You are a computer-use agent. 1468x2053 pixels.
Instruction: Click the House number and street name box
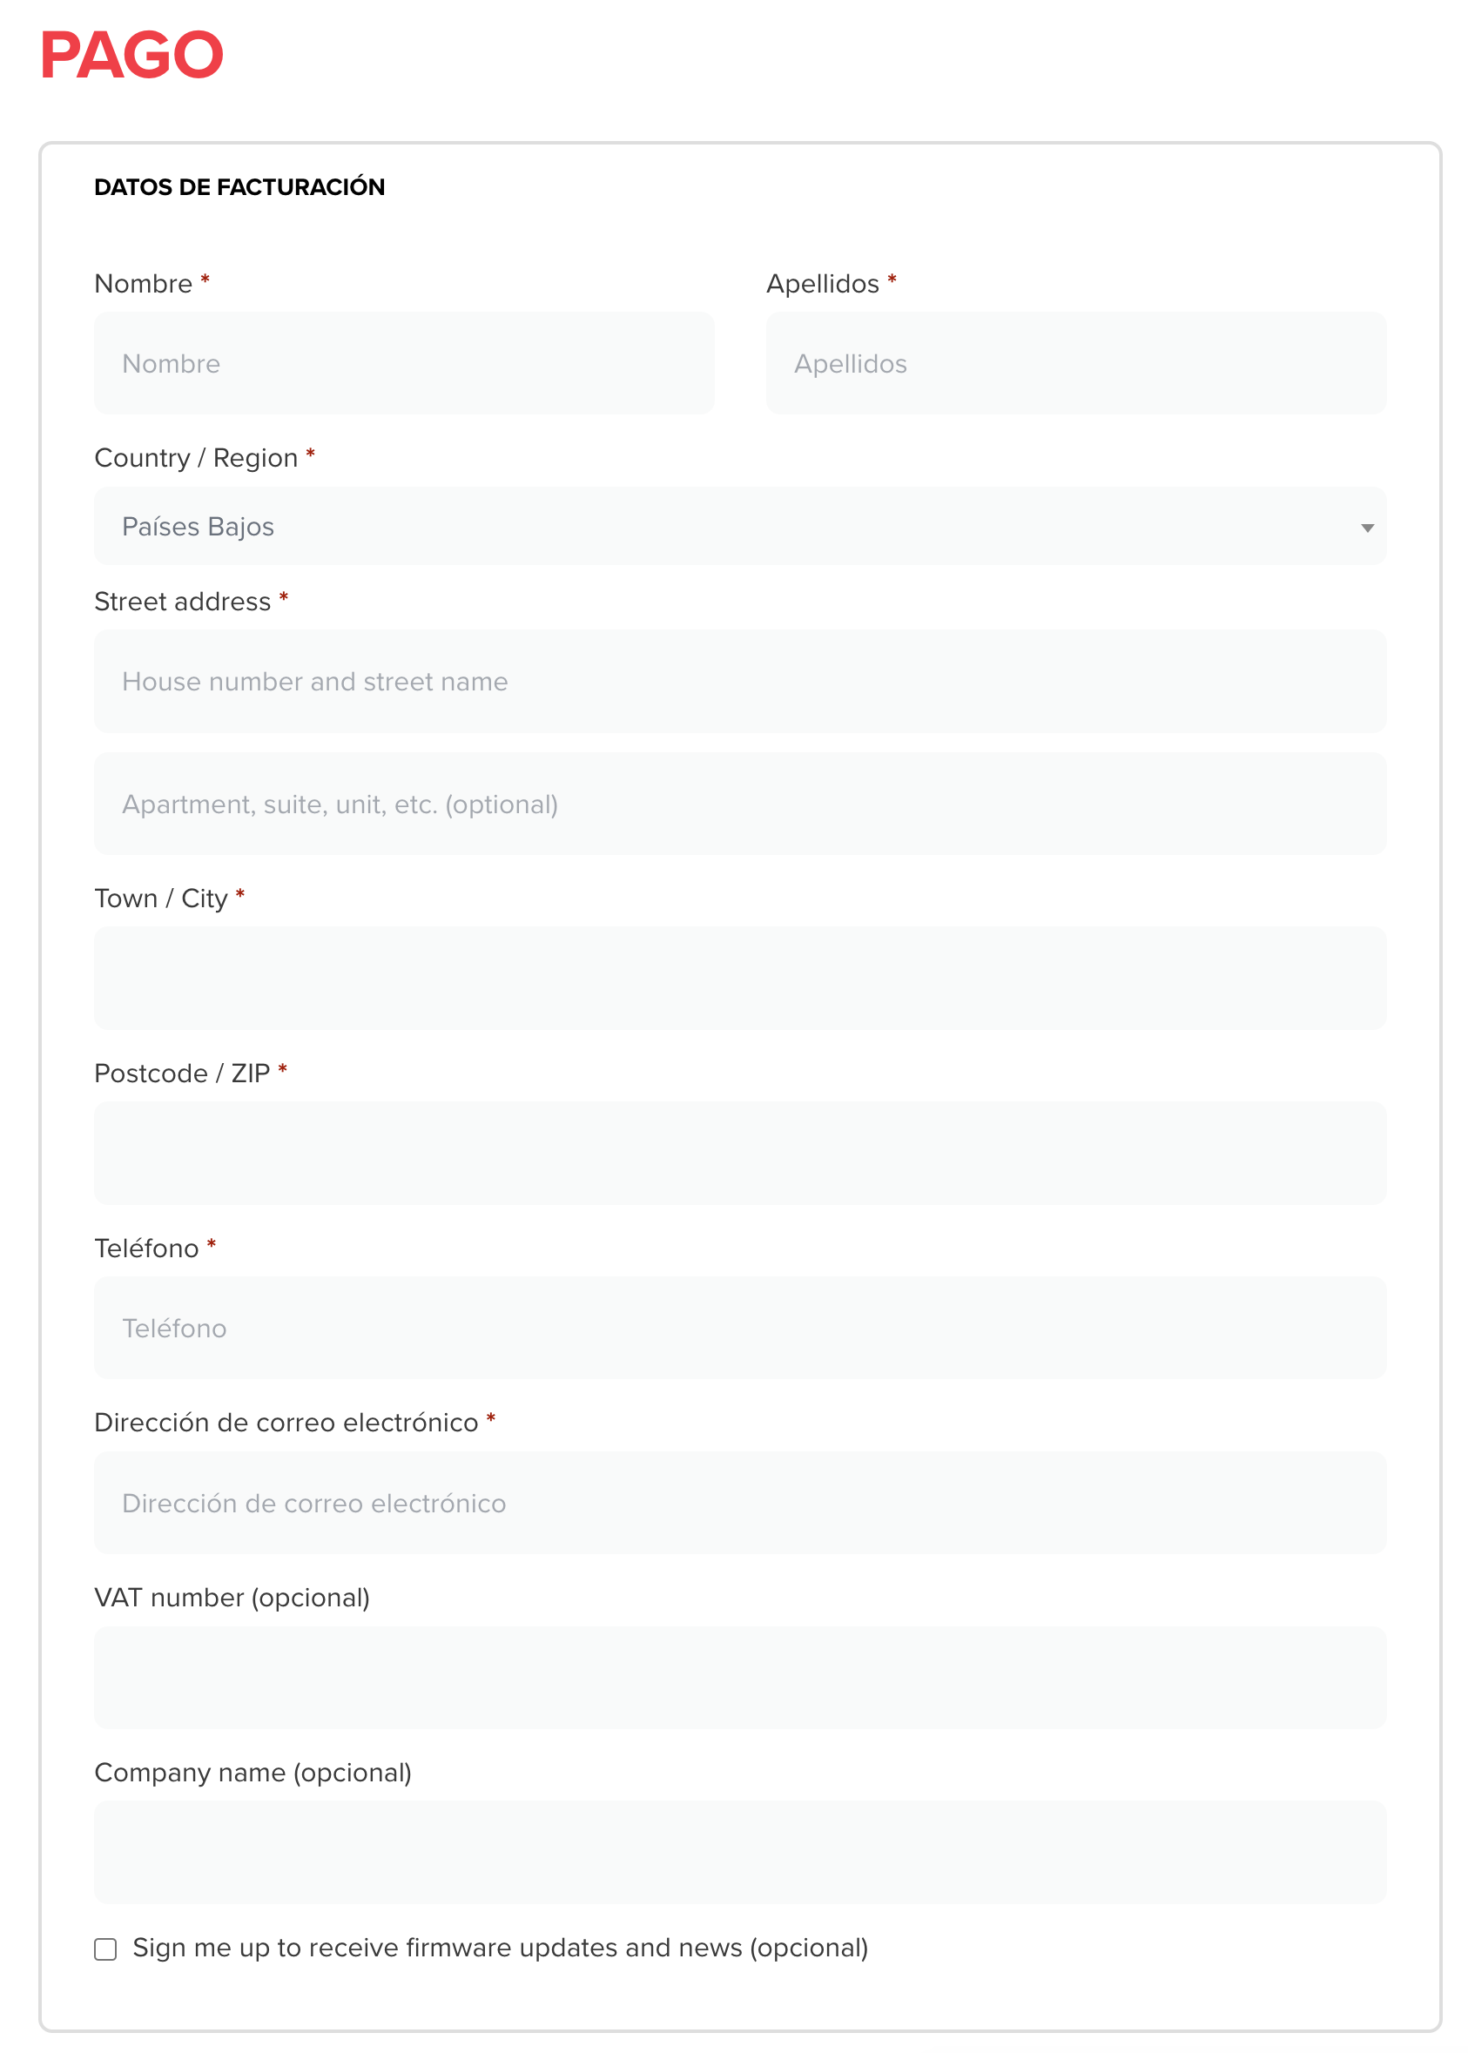click(739, 681)
